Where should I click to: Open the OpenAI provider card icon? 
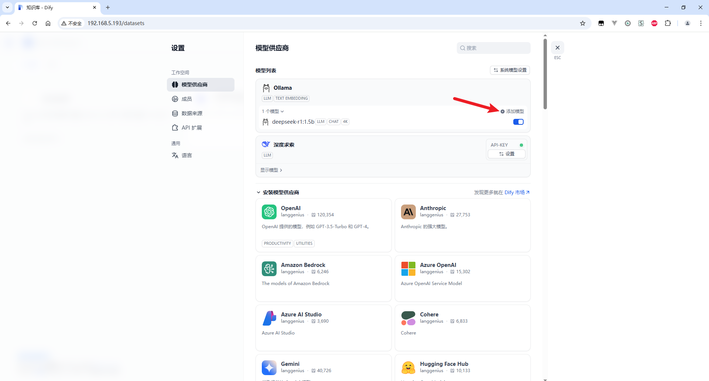pyautogui.click(x=269, y=212)
